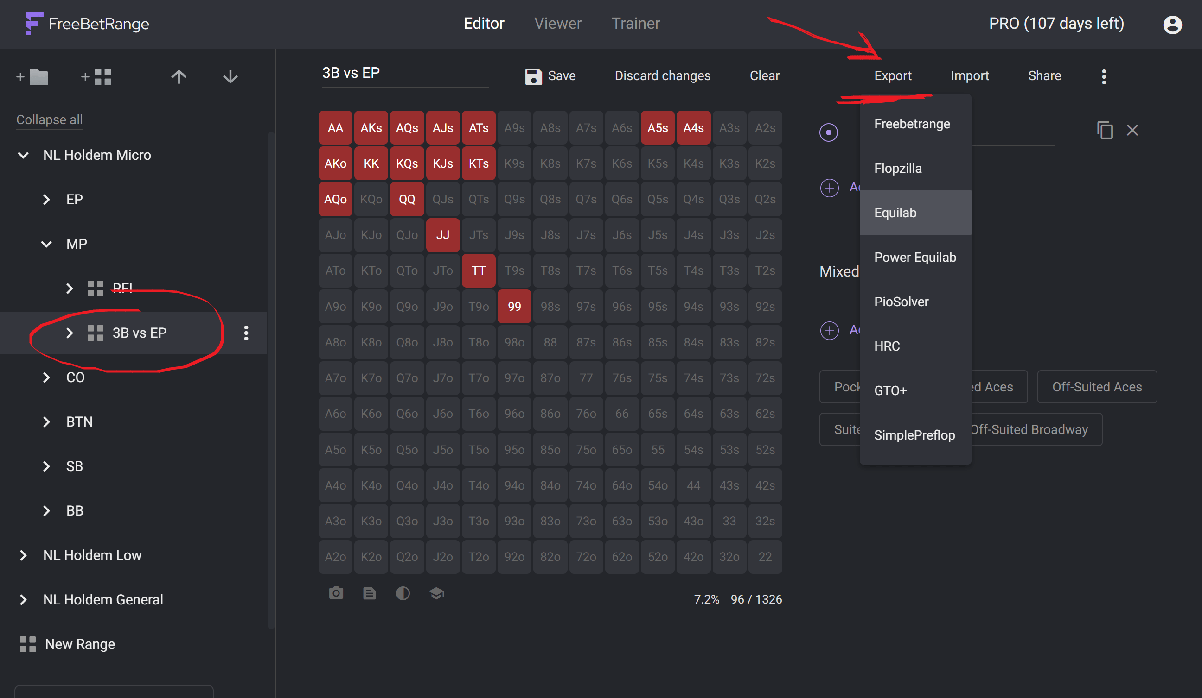Screen dimensions: 1202x698
Task: Click the range name input field
Action: click(x=404, y=73)
